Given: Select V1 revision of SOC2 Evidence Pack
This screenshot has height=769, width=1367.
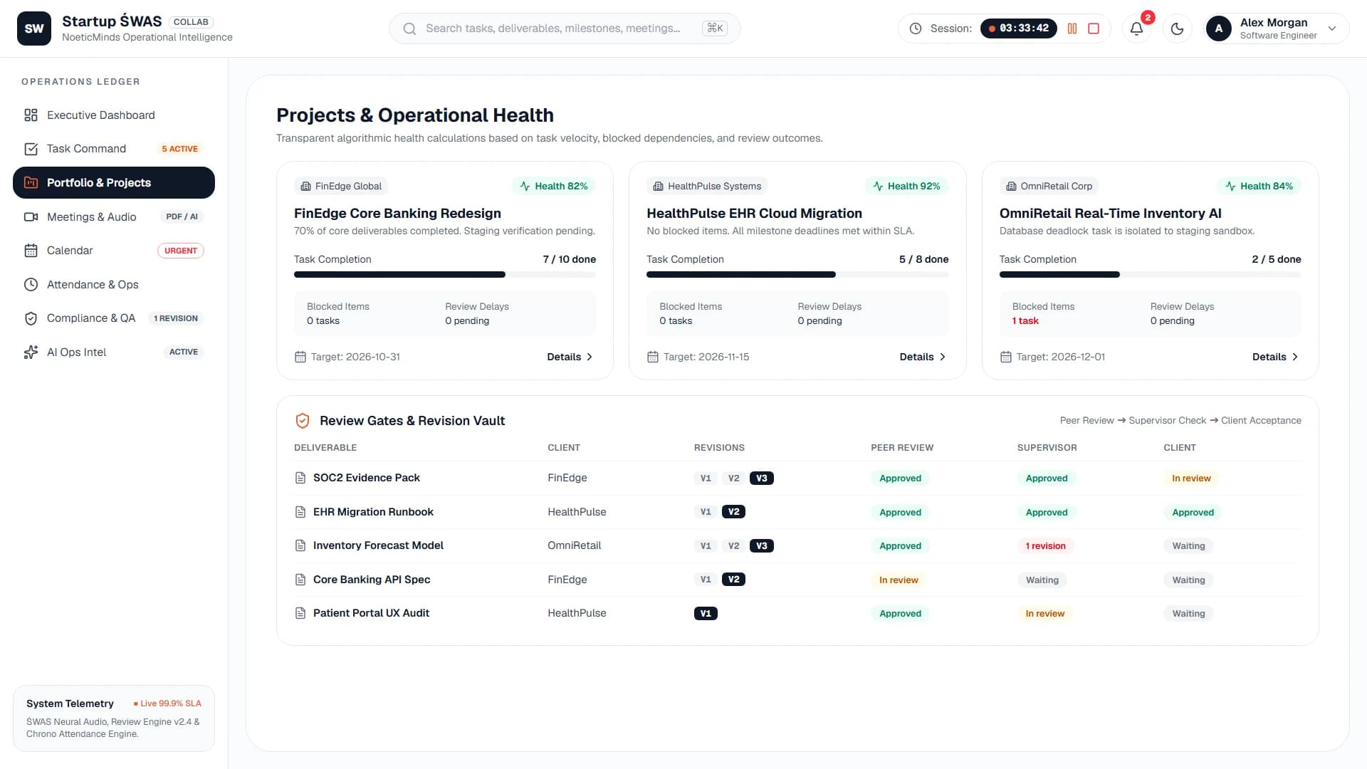Looking at the screenshot, I should [x=706, y=478].
